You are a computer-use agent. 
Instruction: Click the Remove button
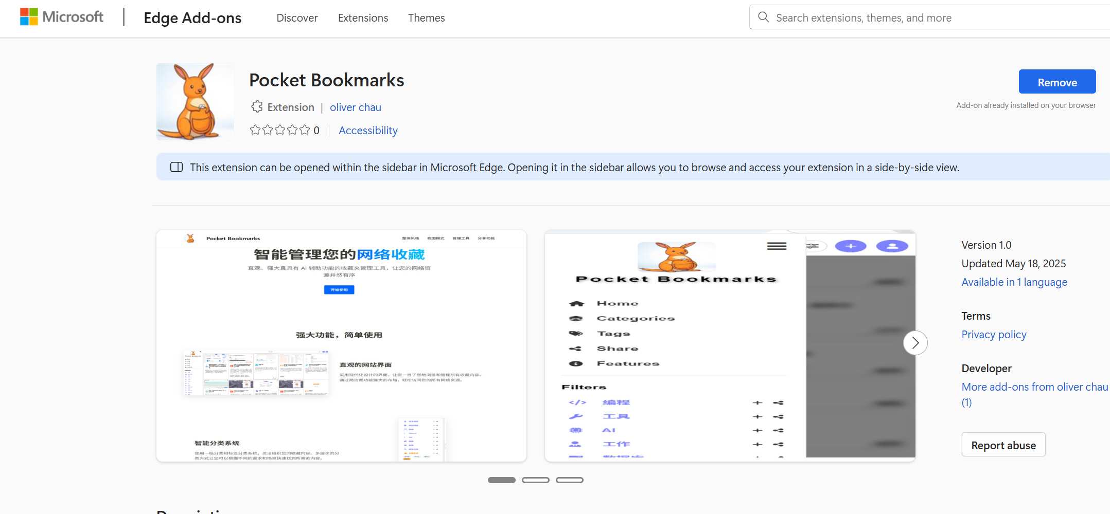[x=1057, y=82]
